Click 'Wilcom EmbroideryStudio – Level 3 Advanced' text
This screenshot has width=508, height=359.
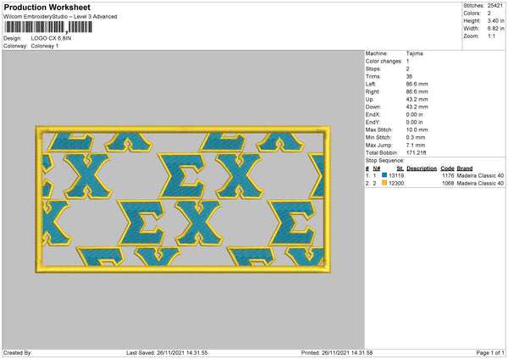(x=60, y=17)
